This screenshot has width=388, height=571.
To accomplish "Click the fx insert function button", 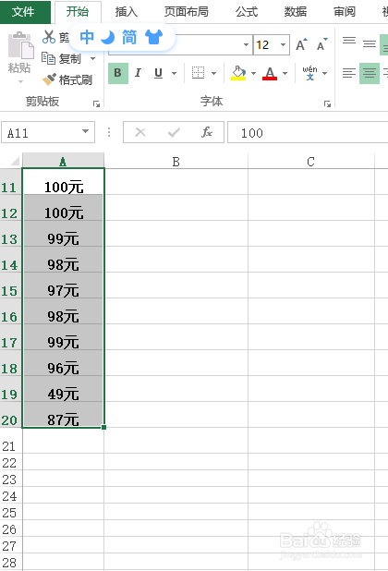I will (207, 132).
